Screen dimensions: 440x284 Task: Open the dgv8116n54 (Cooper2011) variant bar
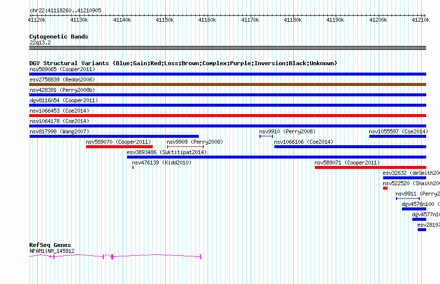pyautogui.click(x=227, y=105)
